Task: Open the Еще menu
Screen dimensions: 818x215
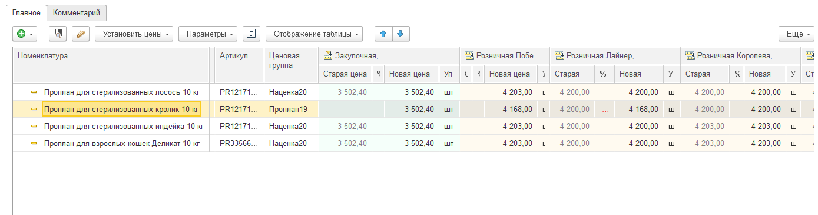Action: pyautogui.click(x=797, y=34)
